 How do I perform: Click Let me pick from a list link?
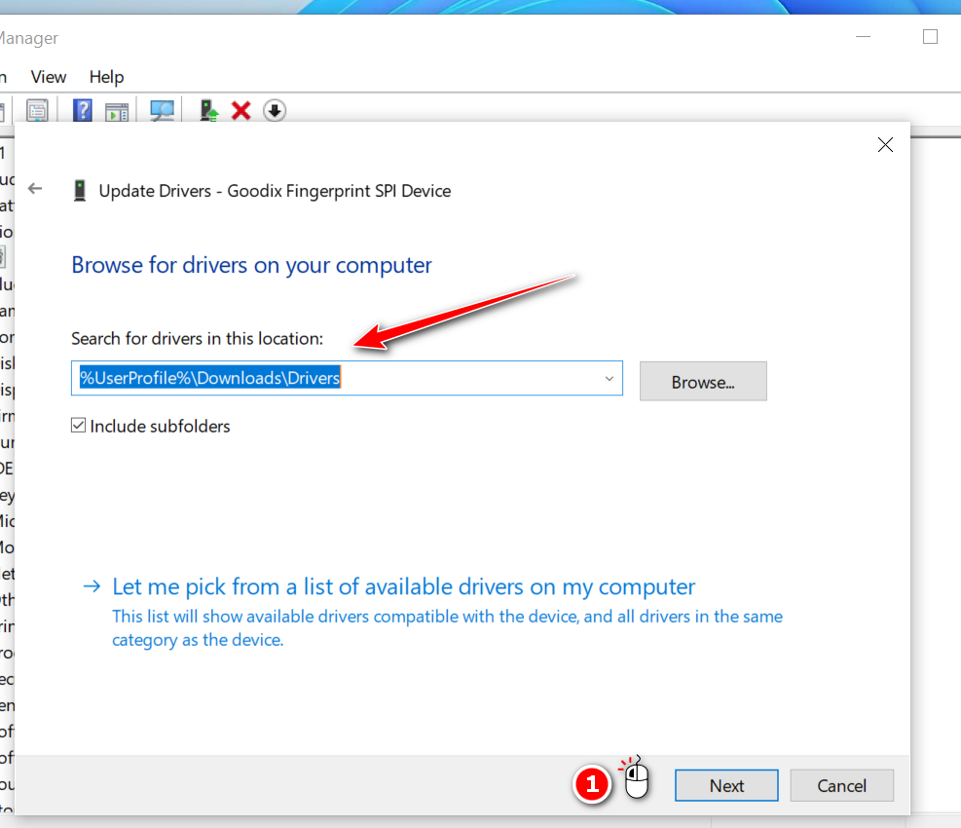pyautogui.click(x=404, y=587)
